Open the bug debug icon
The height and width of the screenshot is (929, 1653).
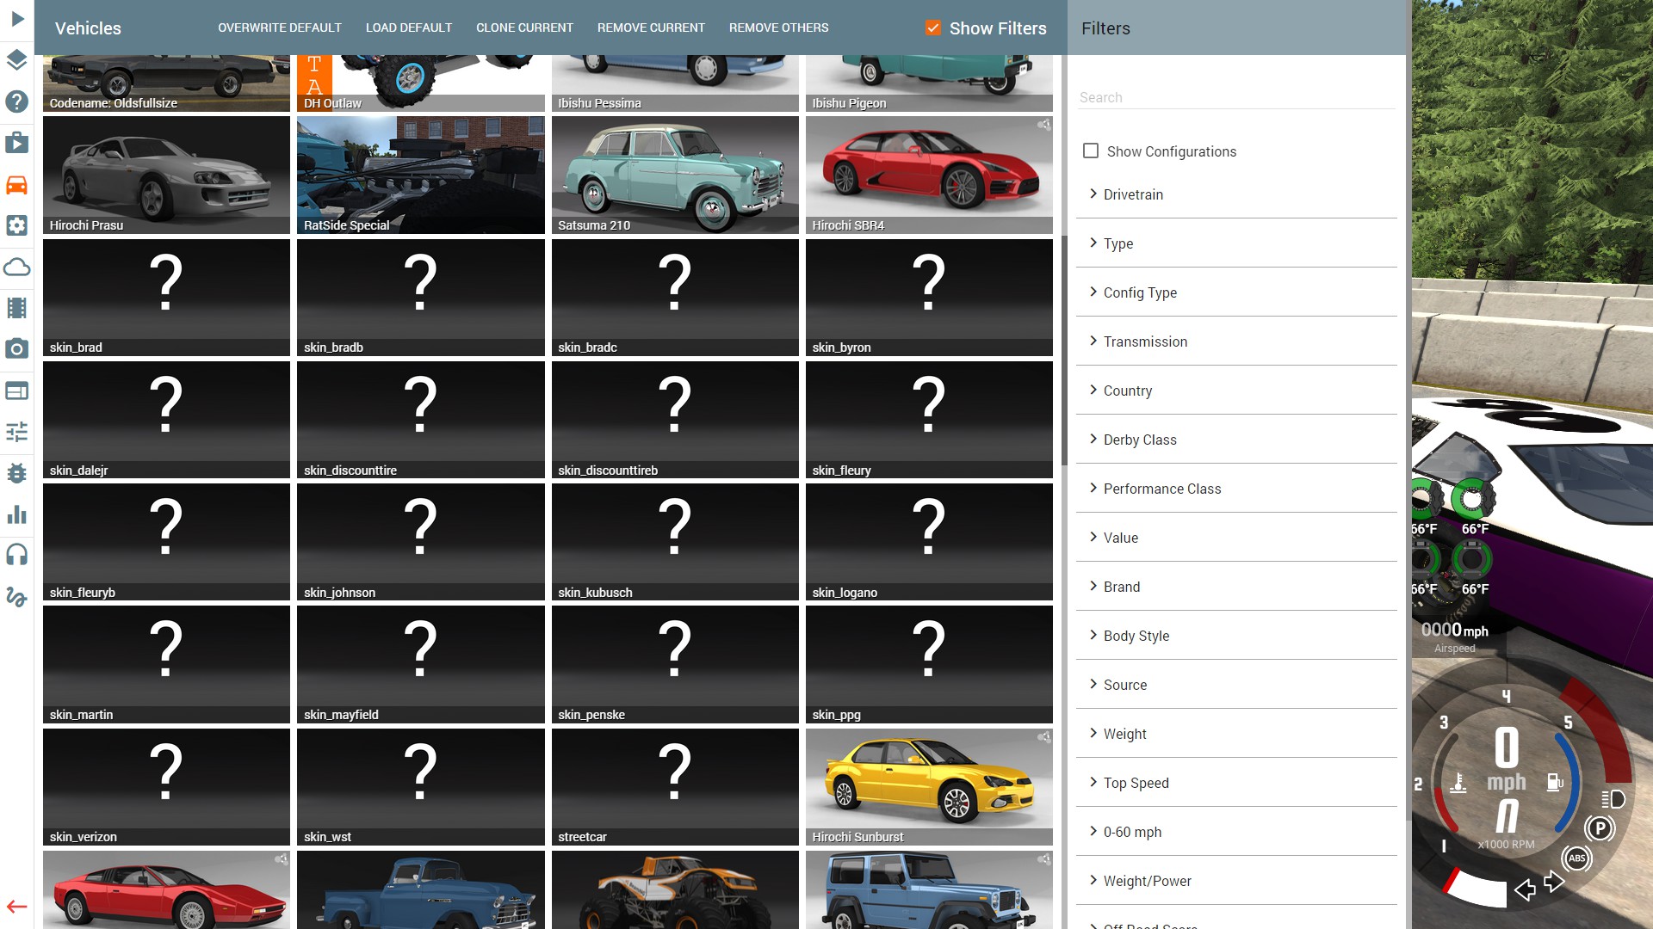pos(16,473)
